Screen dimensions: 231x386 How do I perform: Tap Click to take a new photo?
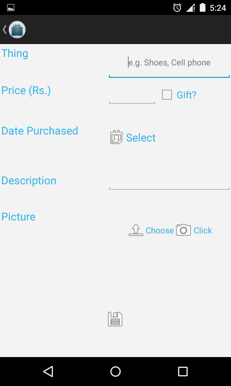203,230
